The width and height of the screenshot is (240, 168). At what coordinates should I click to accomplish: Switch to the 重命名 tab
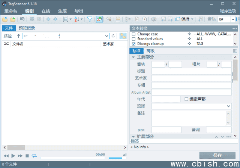(10, 11)
